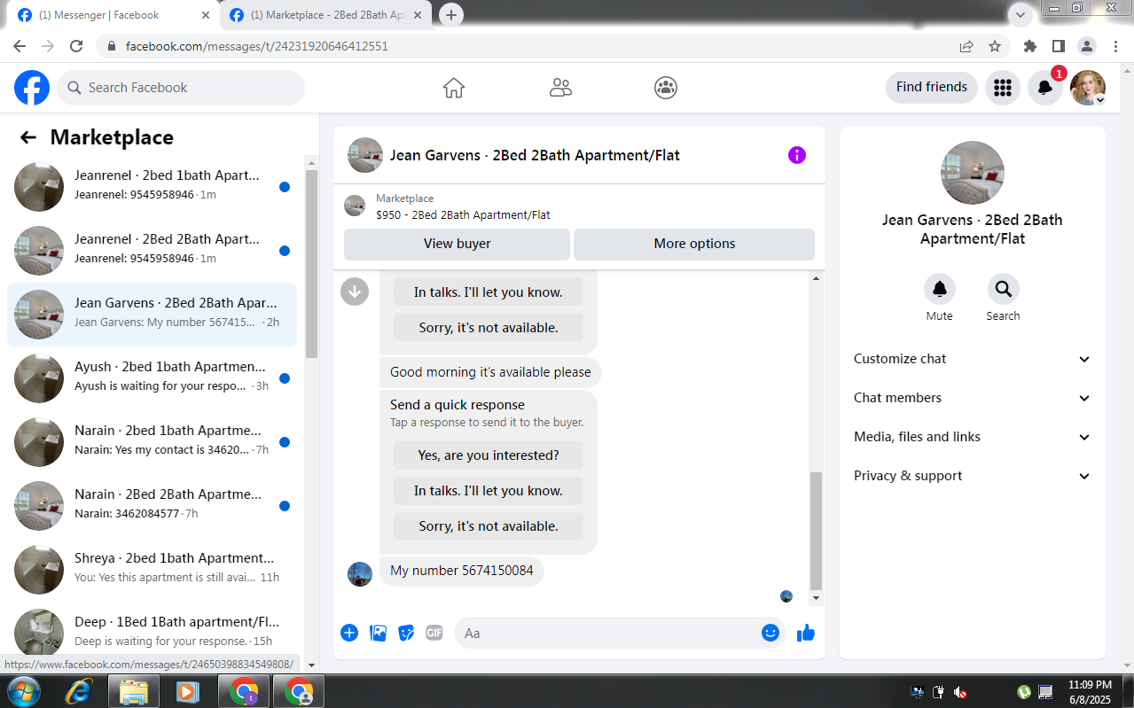Click the Find friends button
This screenshot has height=708, width=1134.
click(932, 87)
